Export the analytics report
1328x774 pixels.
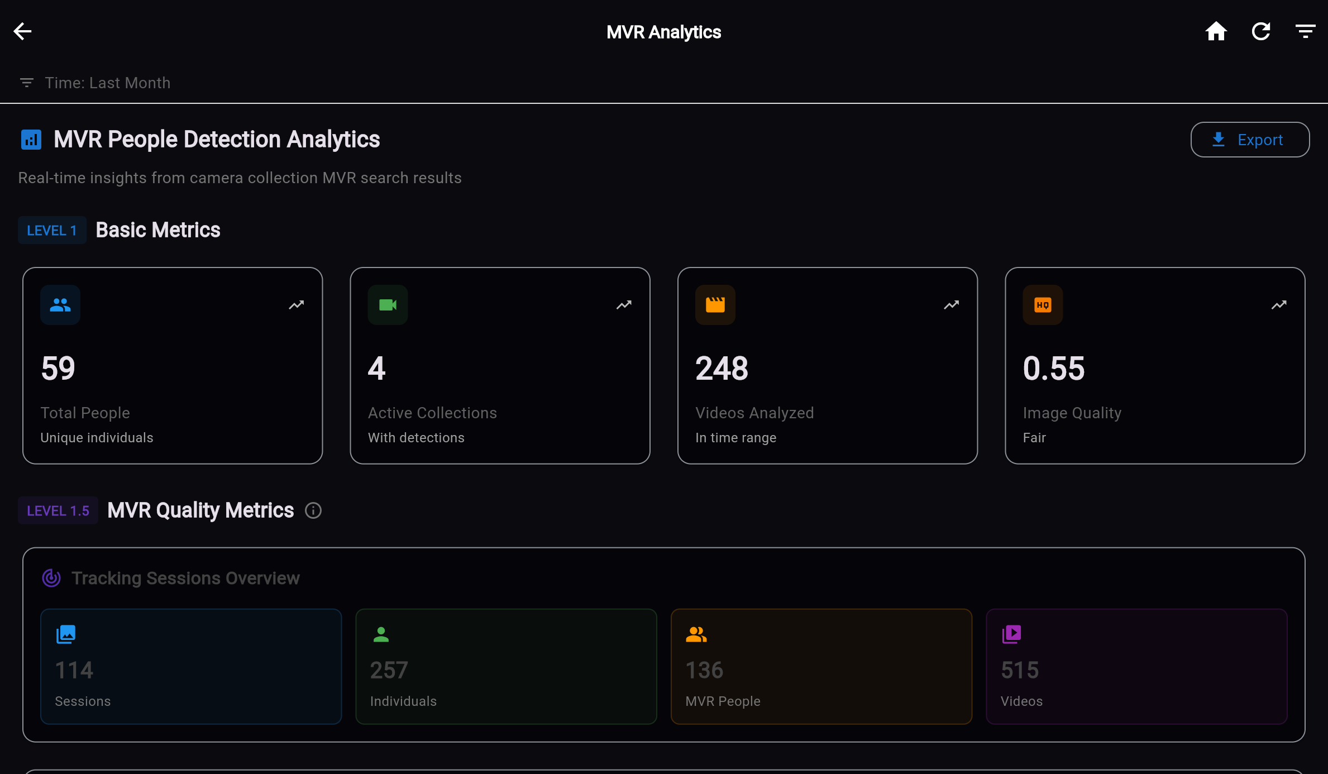click(1250, 140)
